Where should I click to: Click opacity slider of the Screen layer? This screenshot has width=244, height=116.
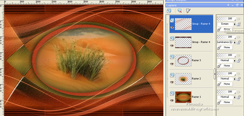pyautogui.click(x=226, y=19)
